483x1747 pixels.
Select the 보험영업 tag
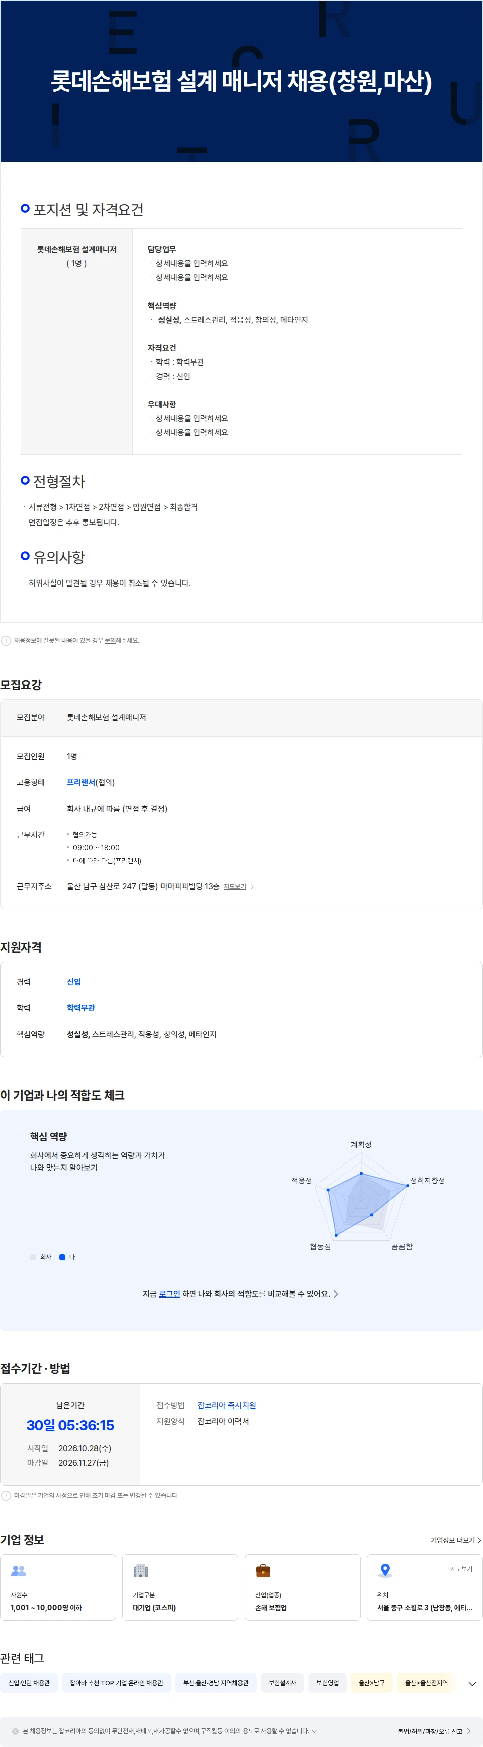[327, 1683]
